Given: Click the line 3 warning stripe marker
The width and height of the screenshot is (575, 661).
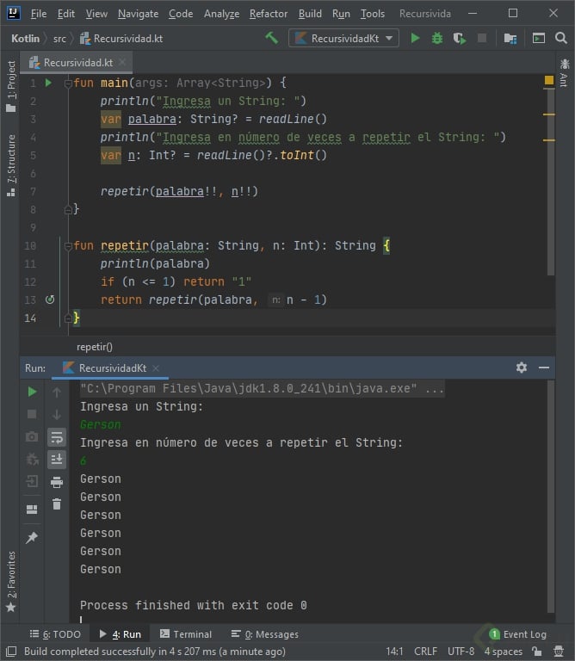Looking at the screenshot, I should (x=549, y=114).
